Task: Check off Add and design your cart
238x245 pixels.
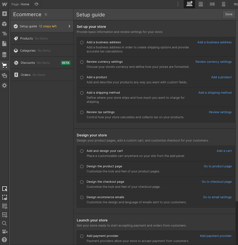Action: pyautogui.click(x=82, y=151)
